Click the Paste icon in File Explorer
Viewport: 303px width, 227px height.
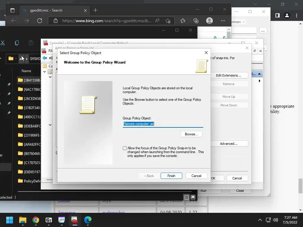pyautogui.click(x=31, y=43)
